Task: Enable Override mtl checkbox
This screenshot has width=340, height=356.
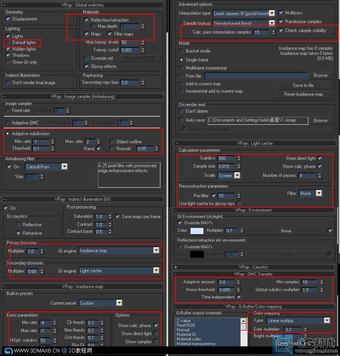Action: pos(86,58)
